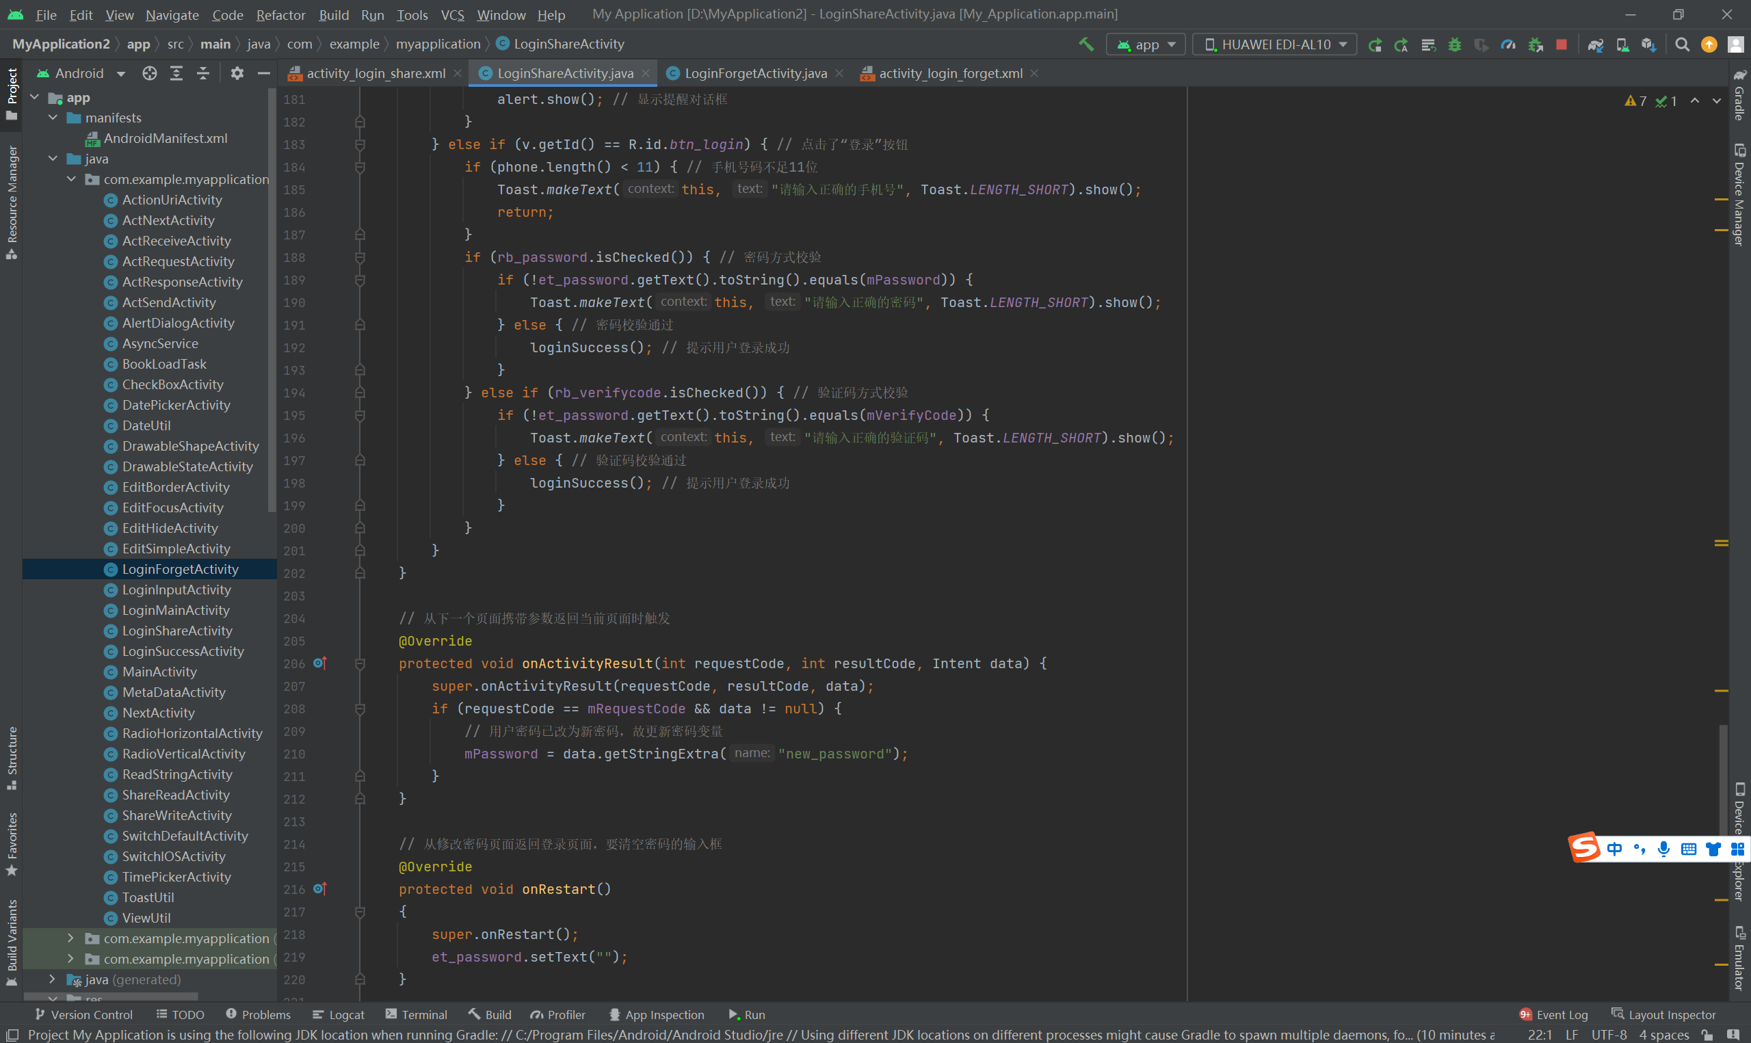Screen dimensions: 1751x1043
Task: Select LoginMainActivity in project tree
Action: (176, 609)
